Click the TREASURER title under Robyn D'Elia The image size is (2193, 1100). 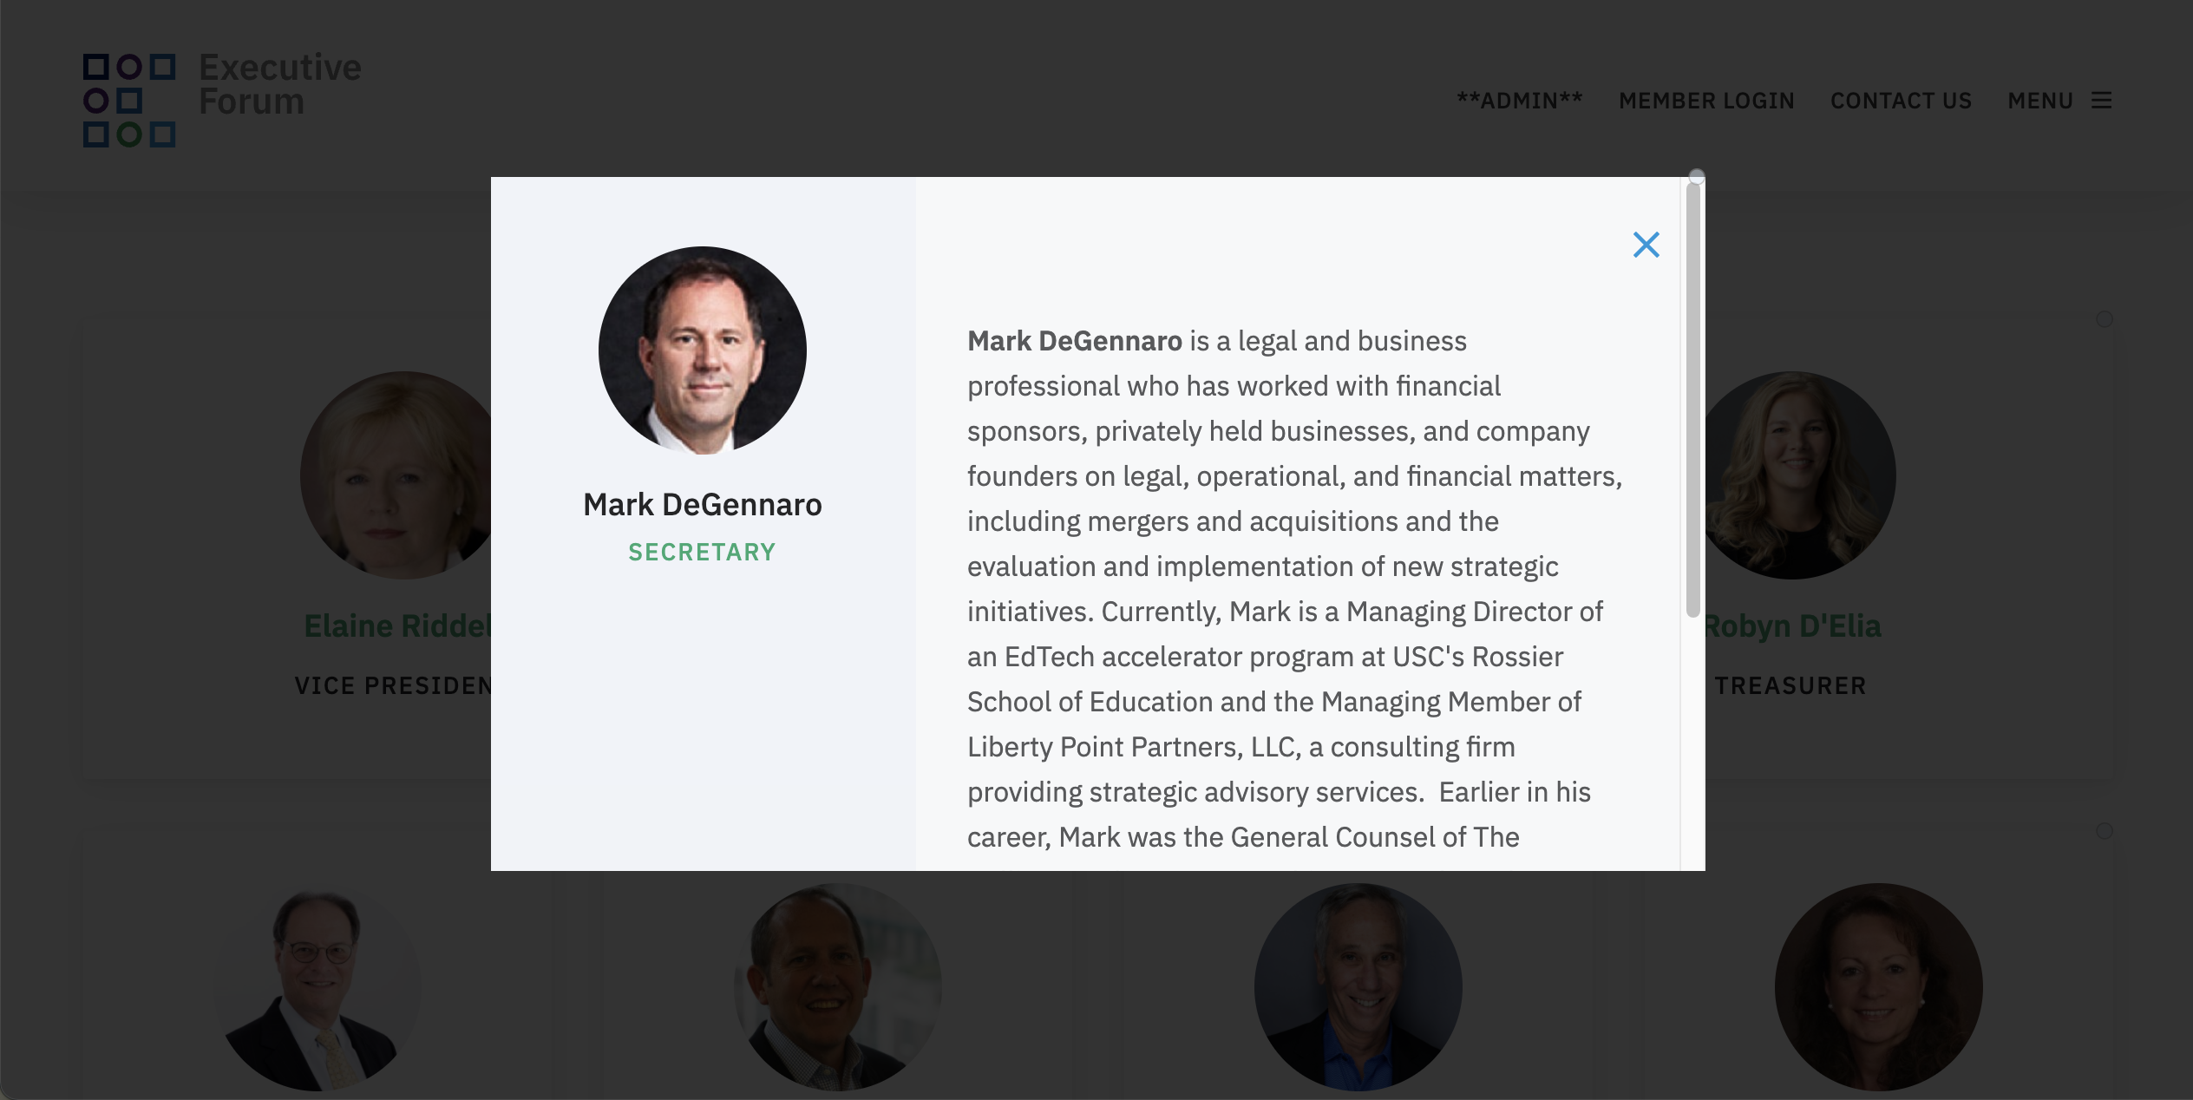[x=1790, y=685]
